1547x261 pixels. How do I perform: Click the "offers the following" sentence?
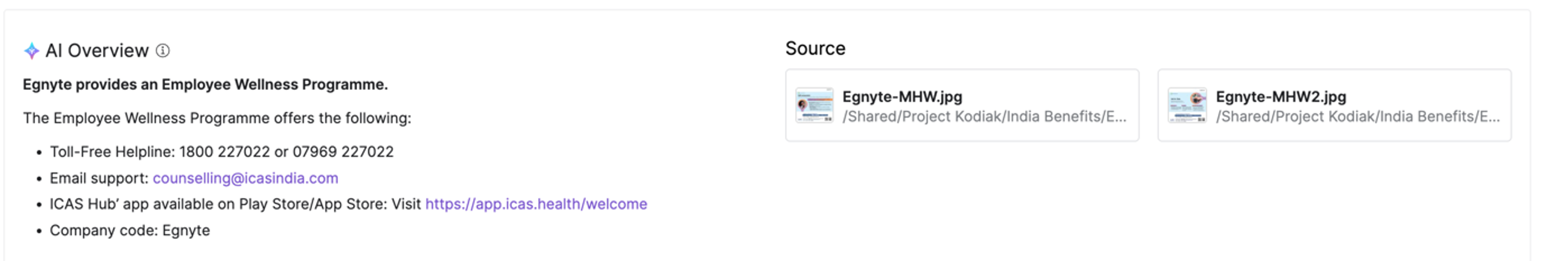[217, 118]
